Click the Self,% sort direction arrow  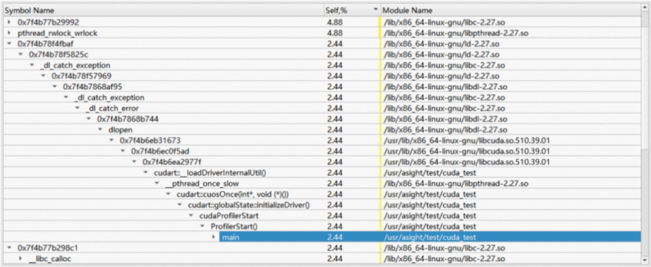point(376,11)
